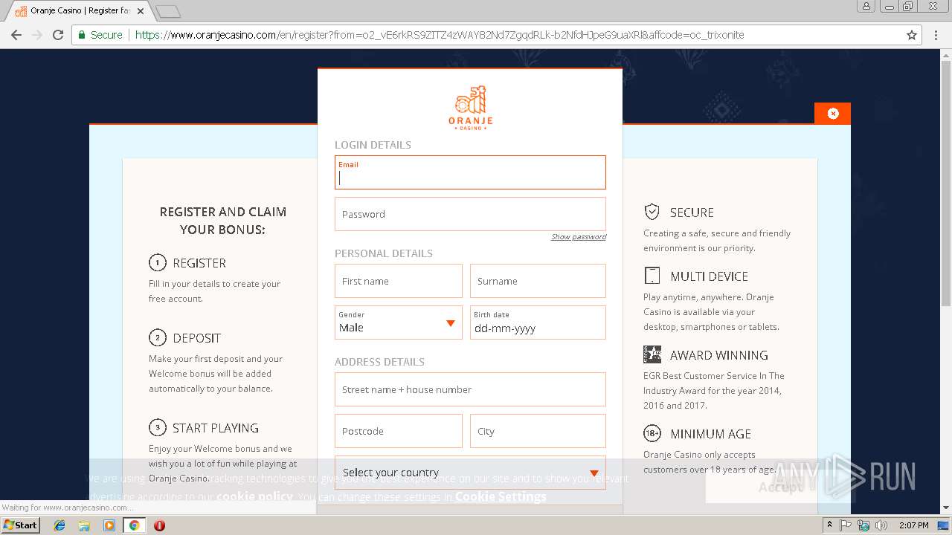
Task: Open the Windows Start menu
Action: pos(21,525)
